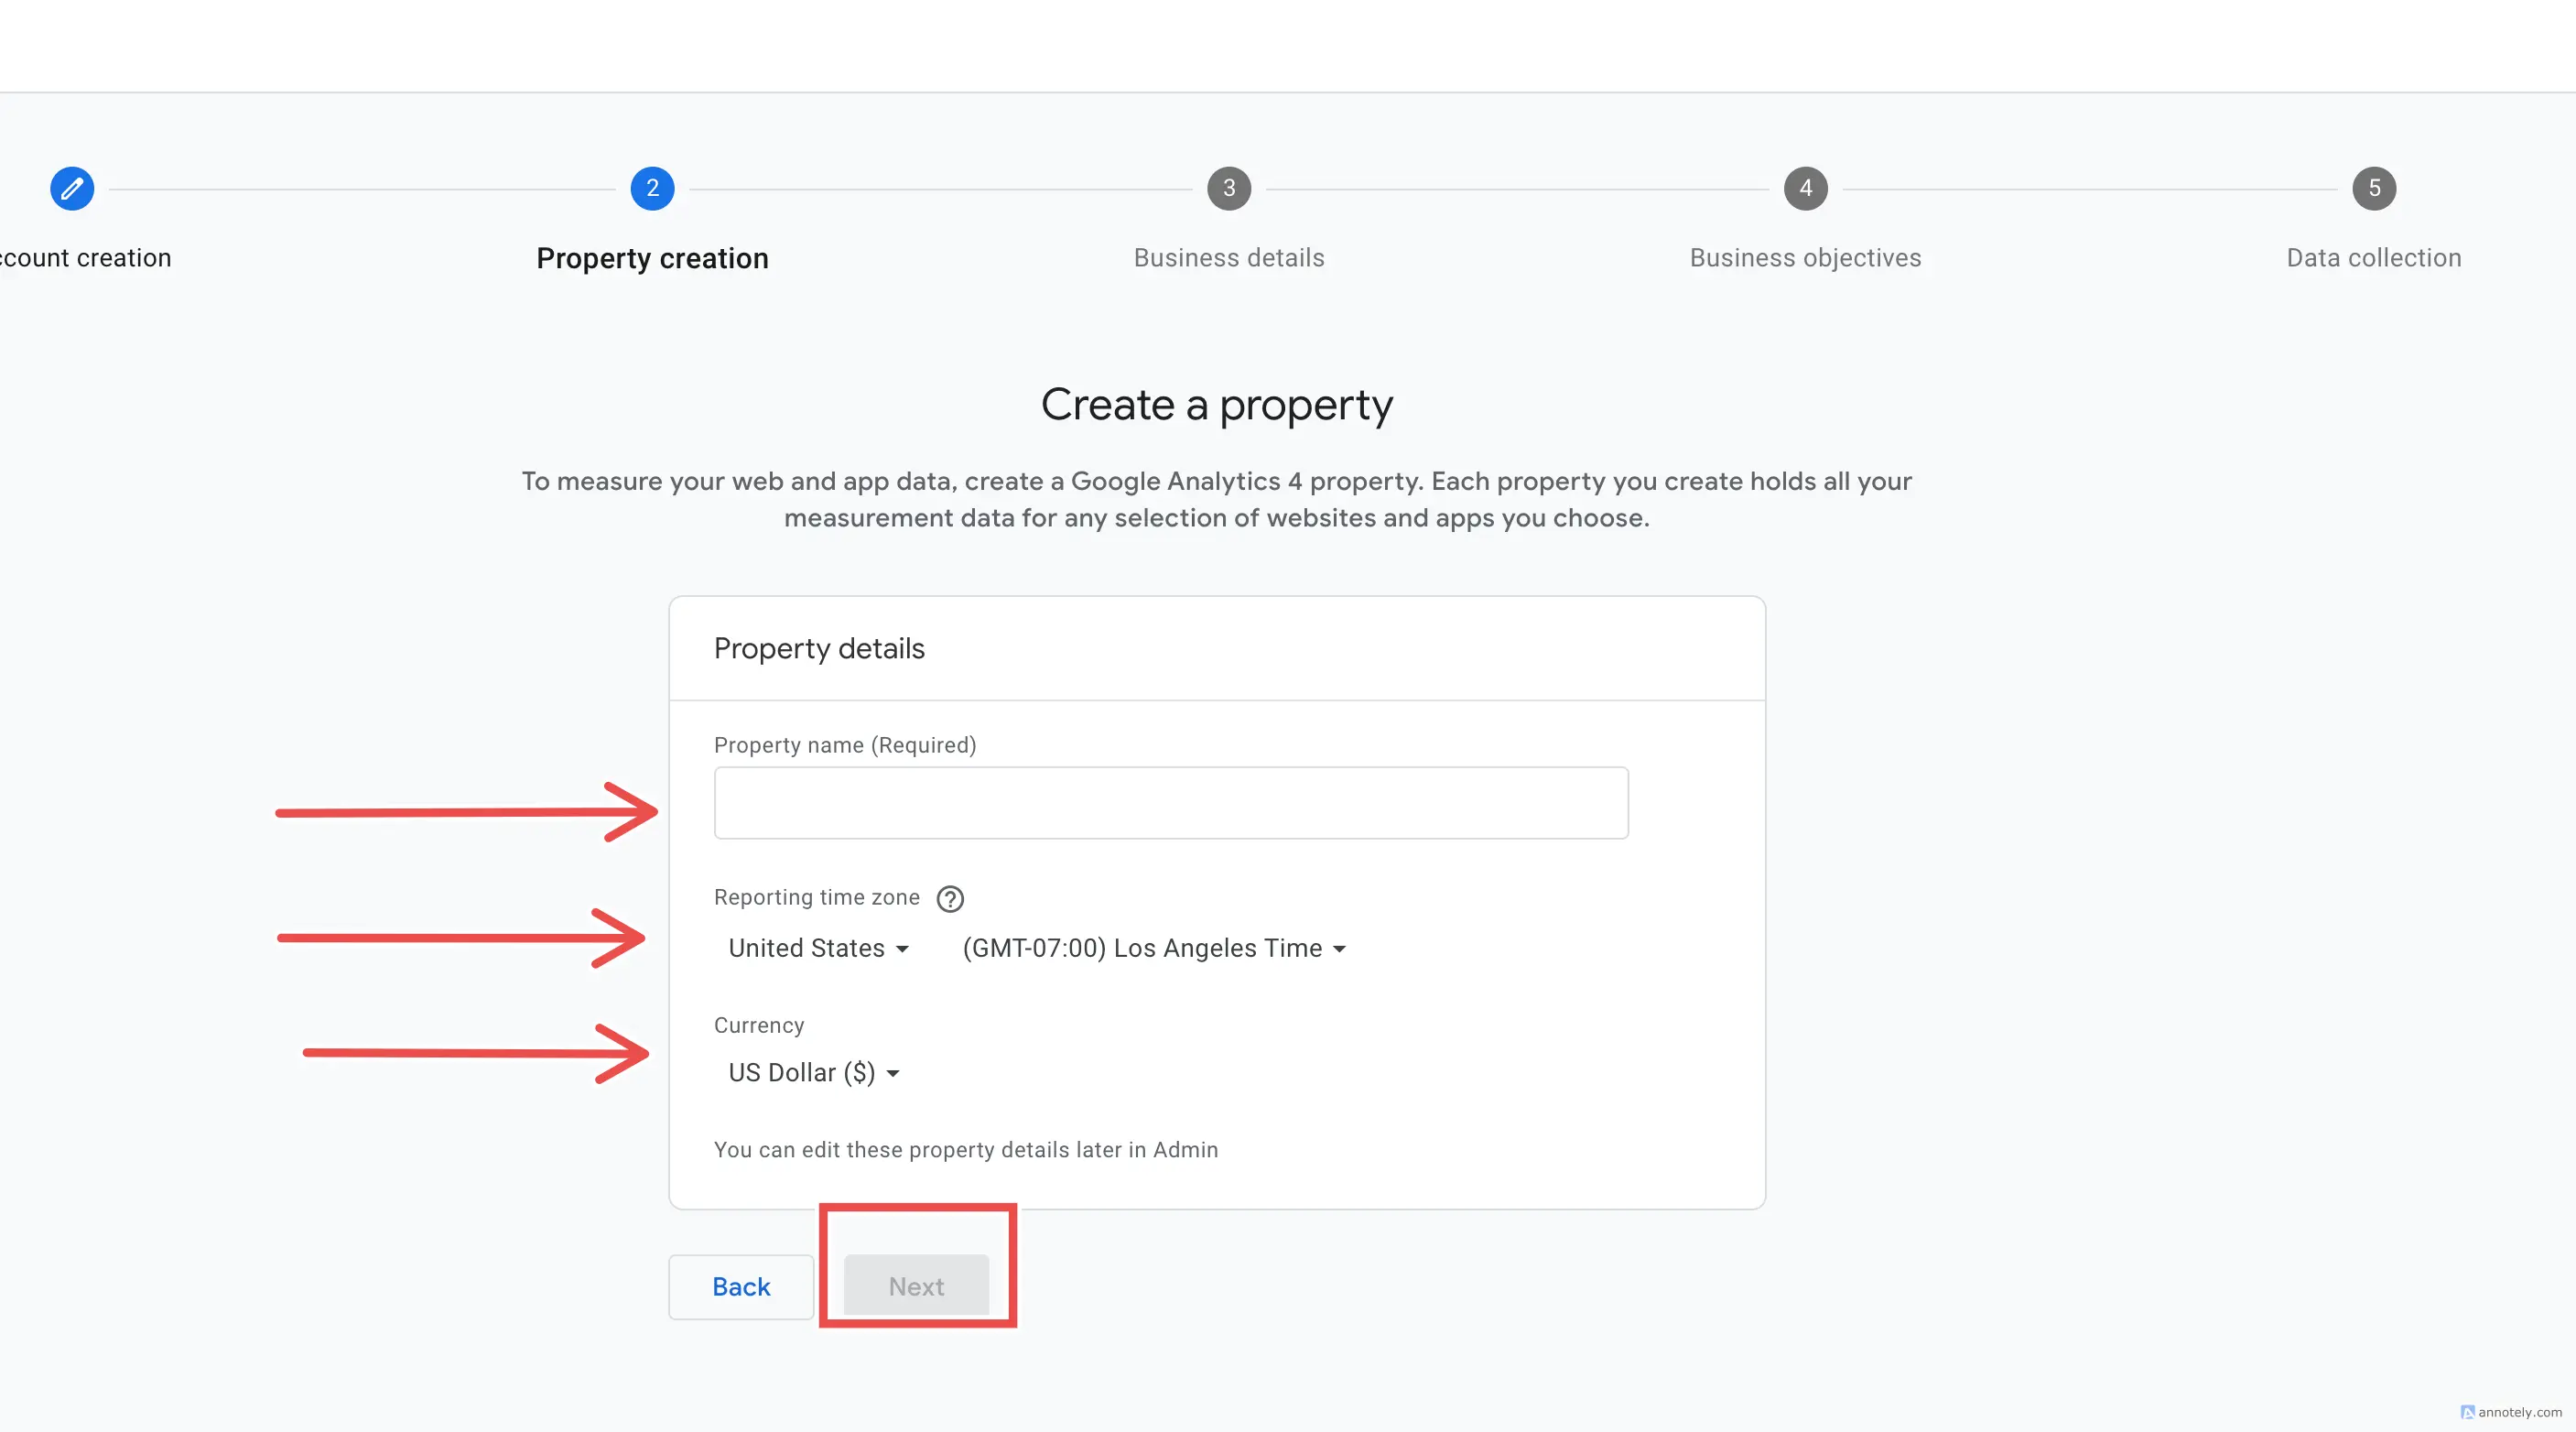
Task: Click the Property details card header
Action: (819, 648)
